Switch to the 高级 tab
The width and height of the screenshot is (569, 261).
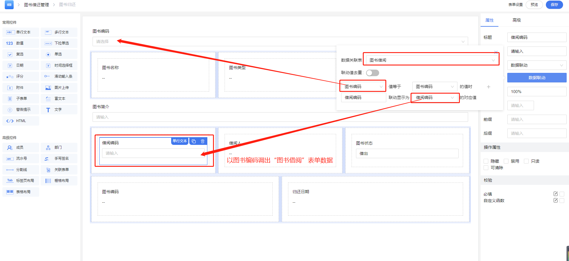pos(516,20)
